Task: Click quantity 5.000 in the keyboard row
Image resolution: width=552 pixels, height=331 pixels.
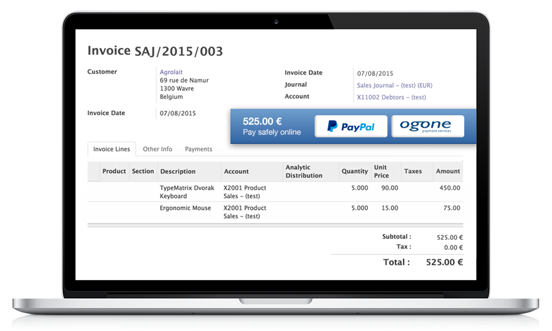Action: [359, 188]
